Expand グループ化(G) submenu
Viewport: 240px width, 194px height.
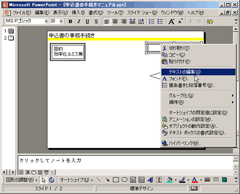pyautogui.click(x=198, y=96)
